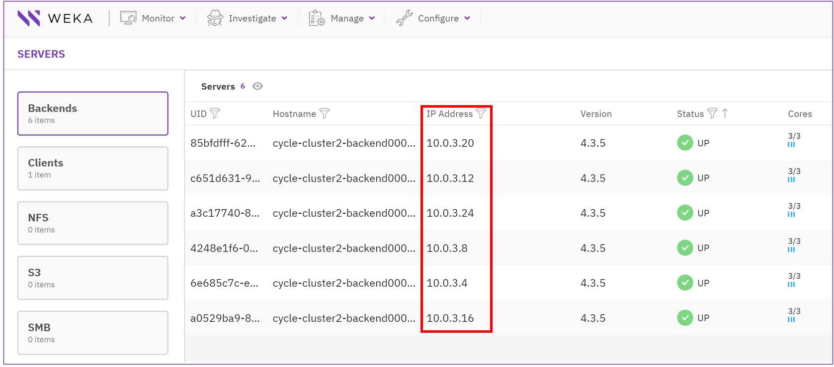Expand the Investigate dropdown chevron
Screen dimensions: 834x367
click(x=284, y=18)
